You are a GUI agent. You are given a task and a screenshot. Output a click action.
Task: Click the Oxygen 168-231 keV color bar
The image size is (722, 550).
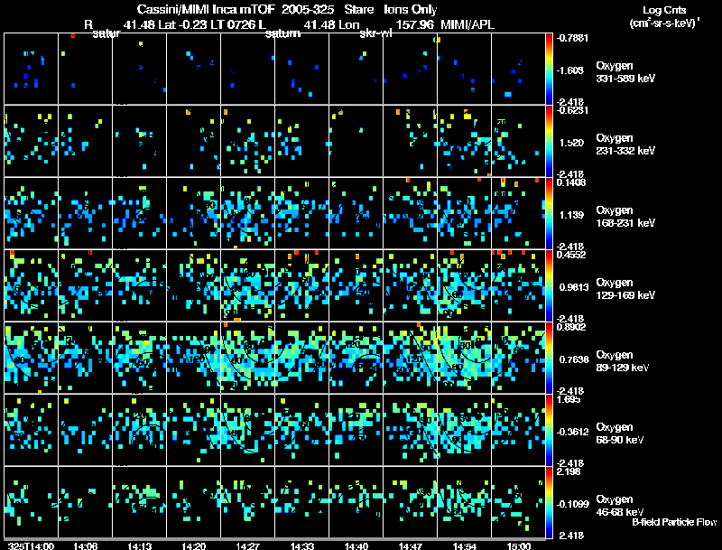coord(549,213)
